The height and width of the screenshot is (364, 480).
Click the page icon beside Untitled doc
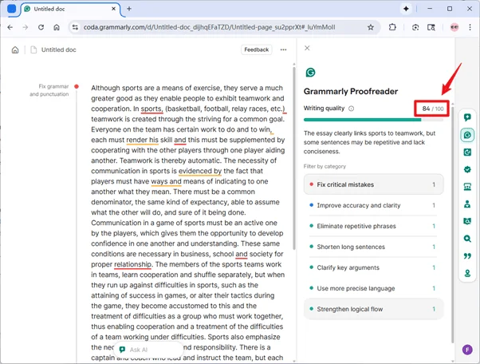point(33,49)
